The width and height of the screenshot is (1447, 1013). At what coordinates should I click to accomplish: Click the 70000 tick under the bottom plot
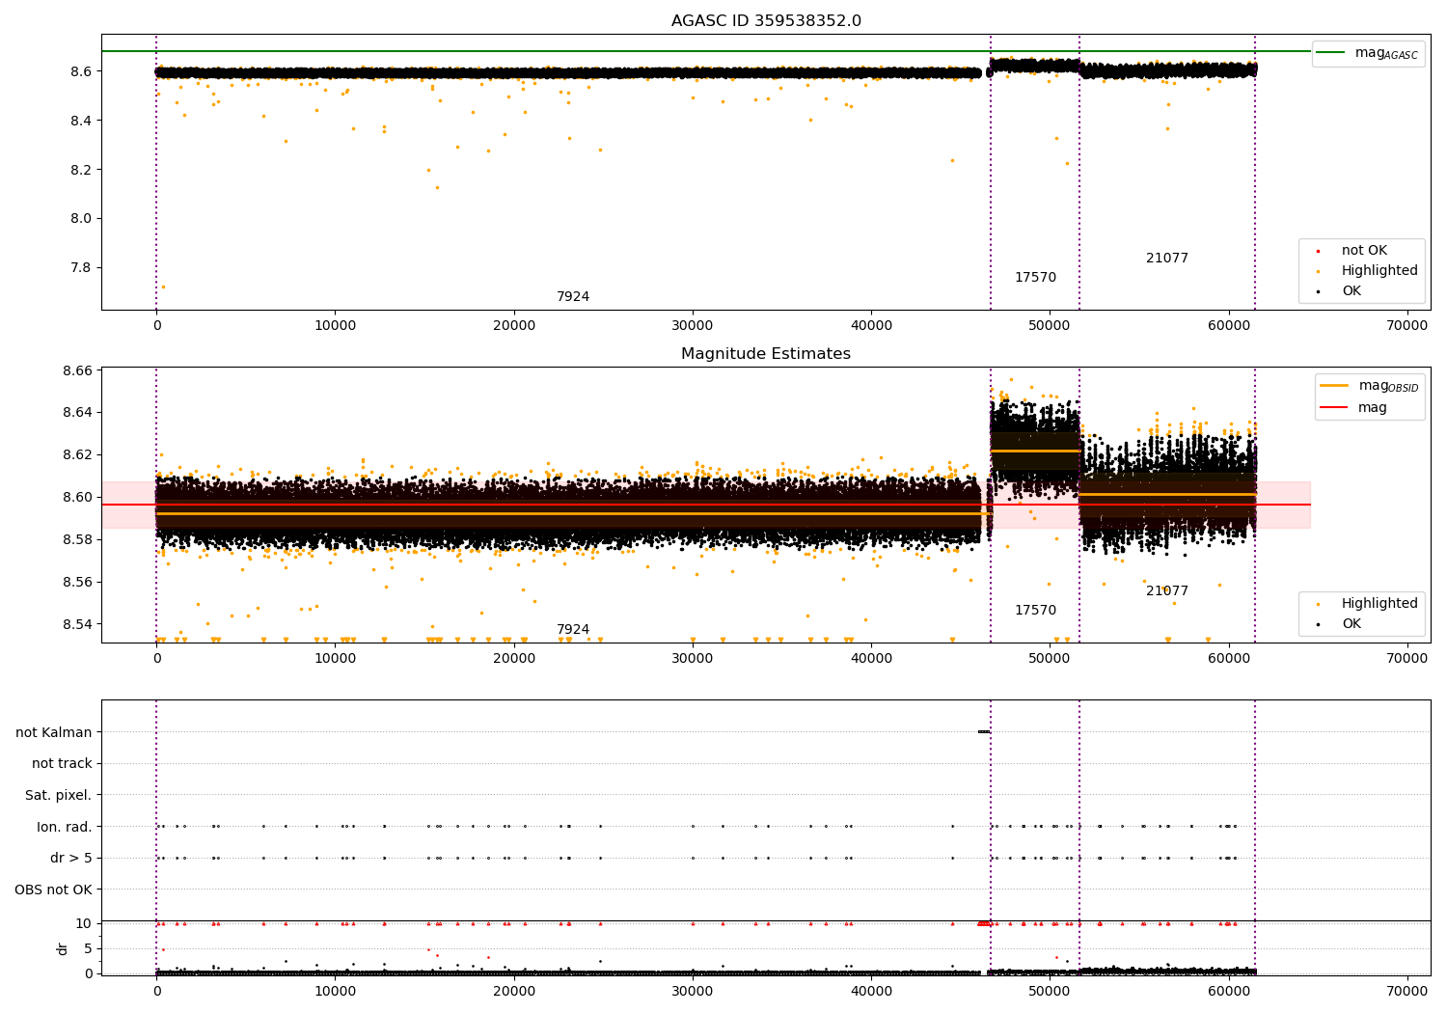click(1407, 991)
